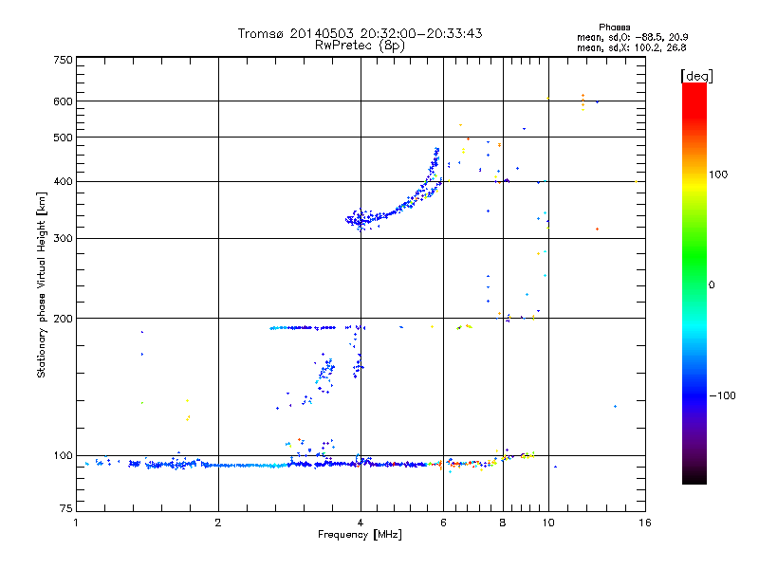The image size is (759, 569).
Task: Click the horizontal blue trace just below 200 km
Action: (303, 327)
